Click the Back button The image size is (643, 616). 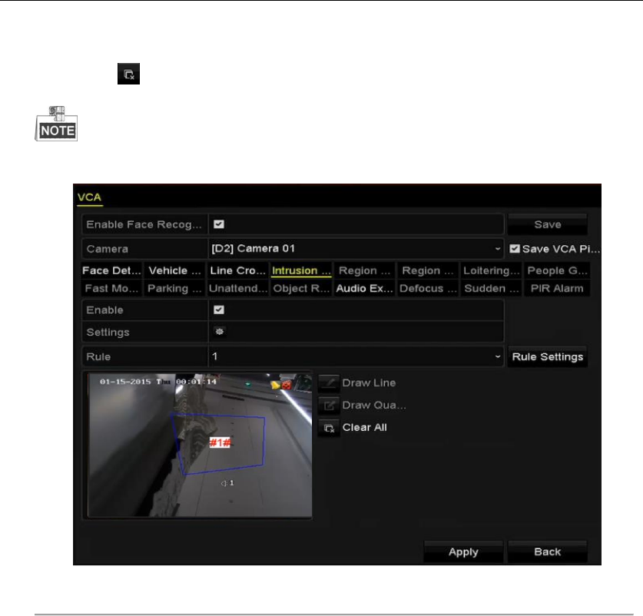click(x=548, y=552)
